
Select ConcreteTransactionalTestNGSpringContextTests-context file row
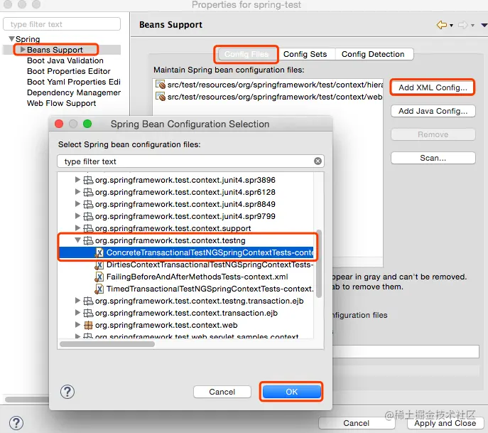186,252
